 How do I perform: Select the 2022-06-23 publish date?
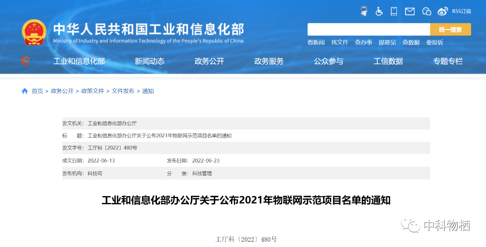206,161
